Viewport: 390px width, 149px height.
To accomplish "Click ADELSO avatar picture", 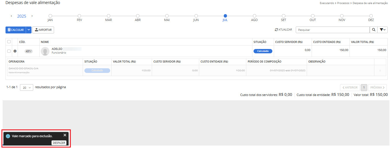I will [45, 51].
